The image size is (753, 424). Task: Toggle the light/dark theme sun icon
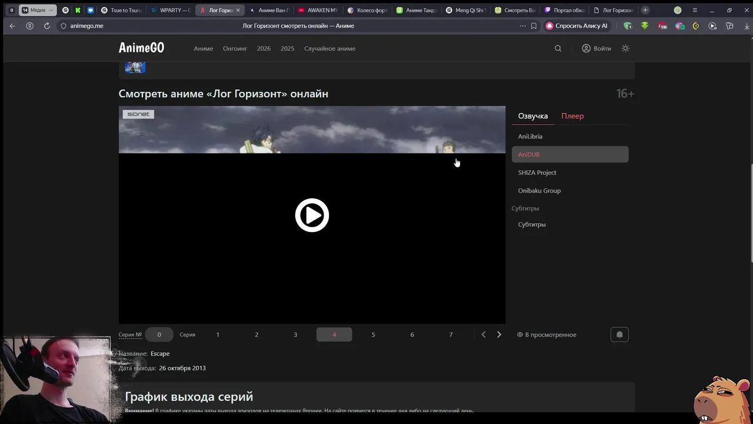[x=625, y=48]
